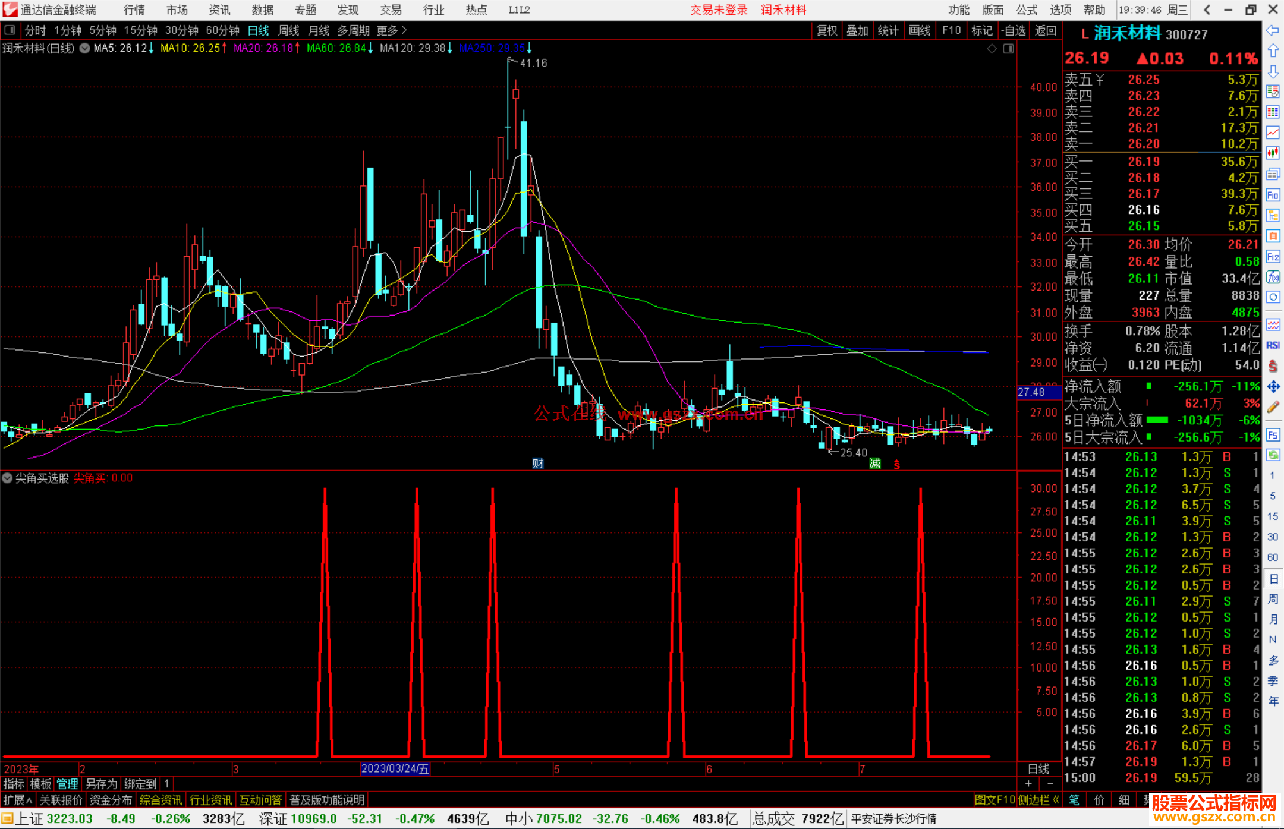Click the F12 trading sidebar icon
This screenshot has height=829, width=1284.
coord(1273,257)
